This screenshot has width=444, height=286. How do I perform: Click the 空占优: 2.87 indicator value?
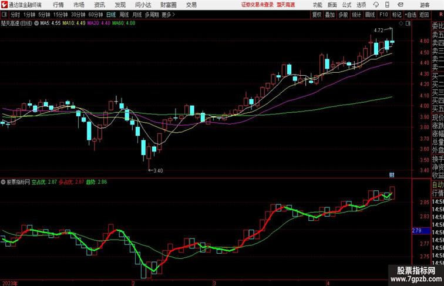click(x=44, y=182)
